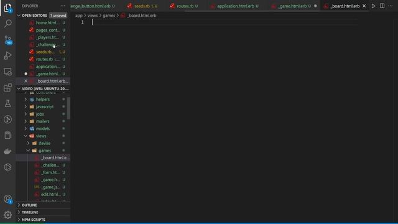
Task: Click the '1 unsaved' badge
Action: coord(58,16)
